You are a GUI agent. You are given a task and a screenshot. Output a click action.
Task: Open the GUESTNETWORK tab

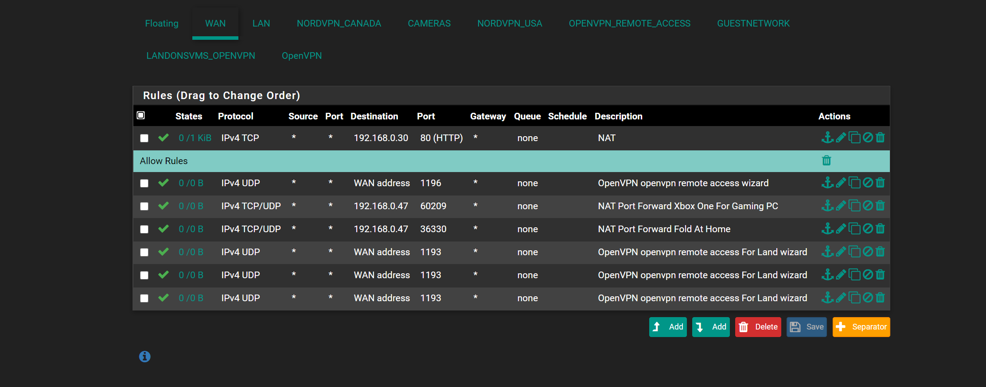tap(753, 23)
